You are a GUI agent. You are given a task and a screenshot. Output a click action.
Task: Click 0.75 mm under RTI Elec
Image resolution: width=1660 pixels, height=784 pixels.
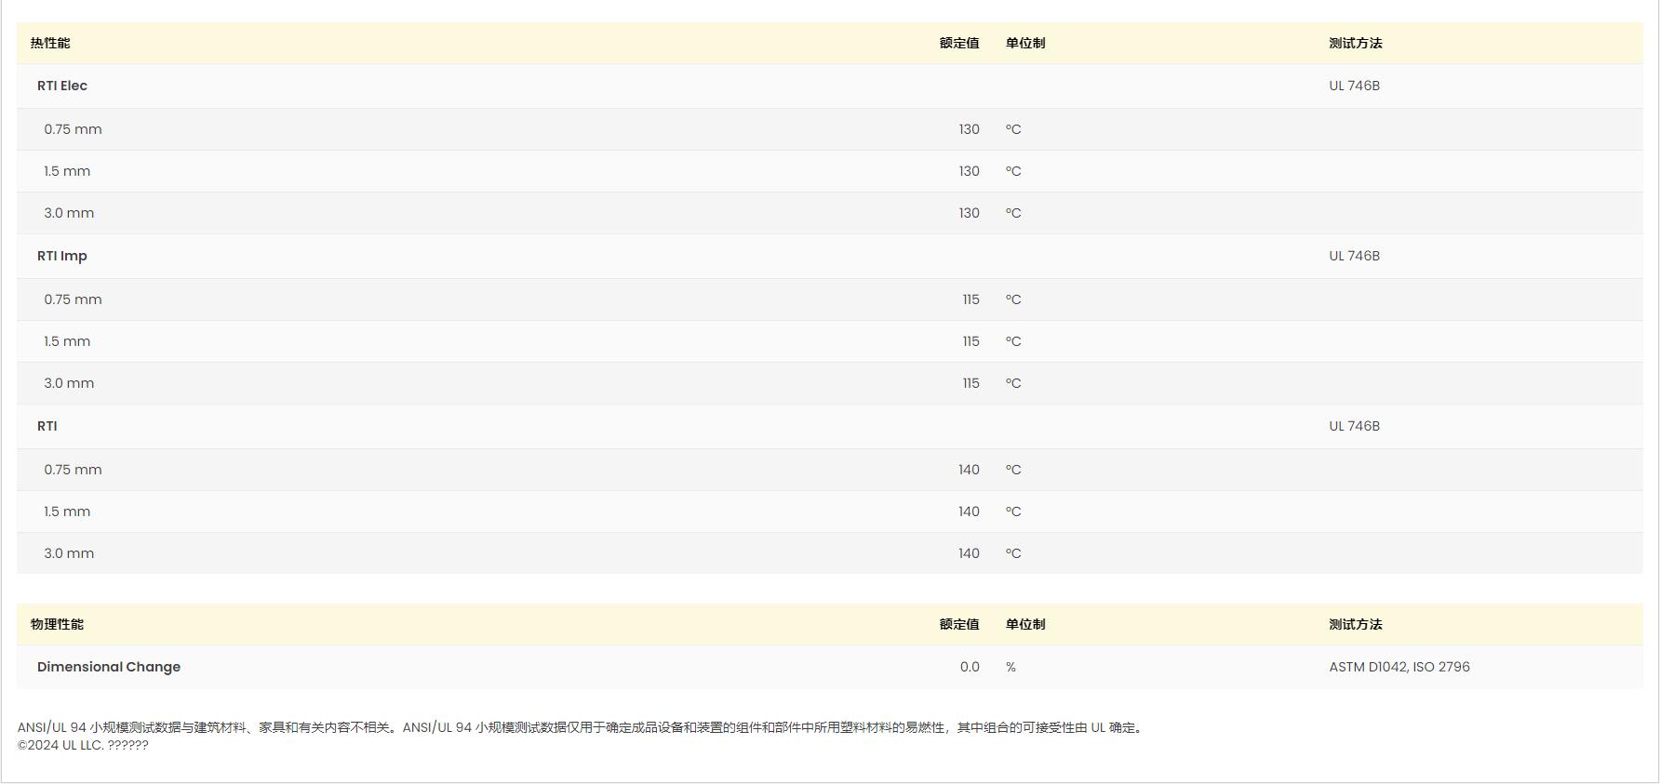coord(73,129)
